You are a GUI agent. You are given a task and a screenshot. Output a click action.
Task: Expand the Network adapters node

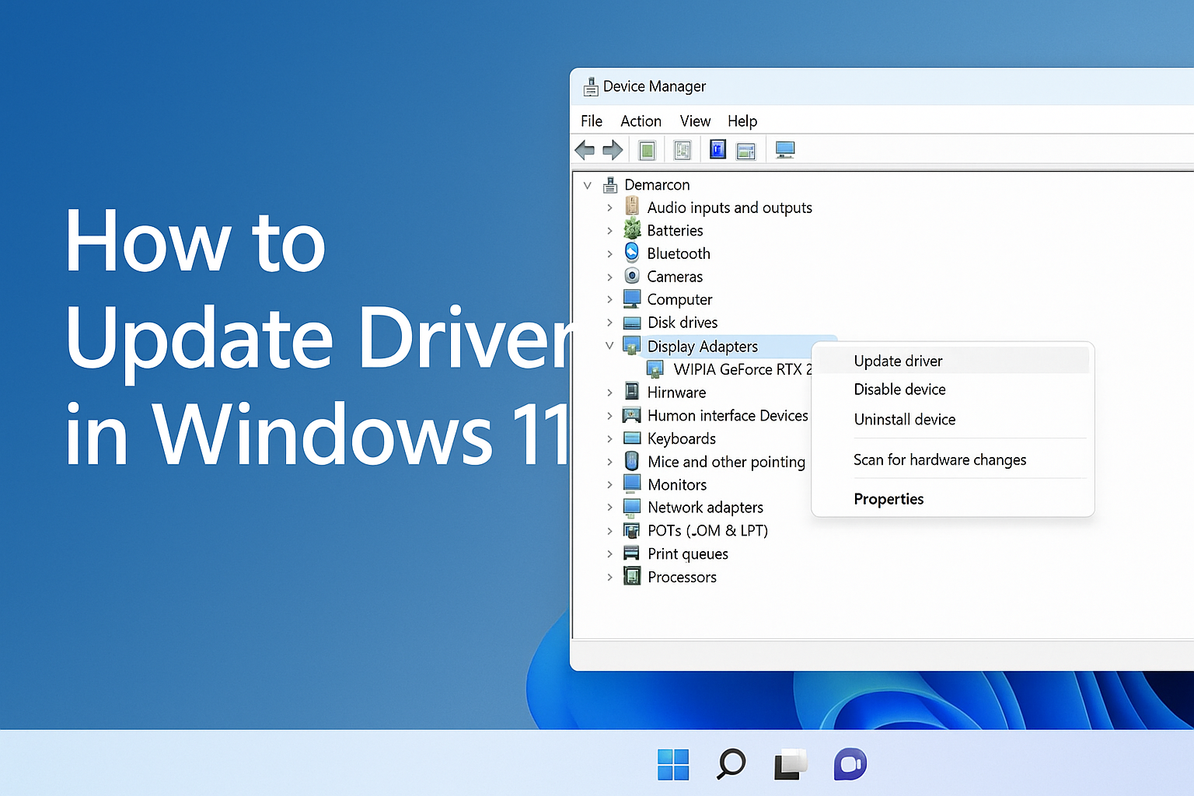(609, 508)
